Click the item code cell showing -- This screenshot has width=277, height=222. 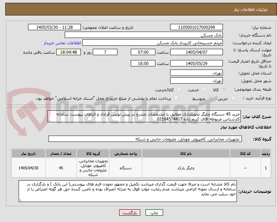[x=245, y=168]
